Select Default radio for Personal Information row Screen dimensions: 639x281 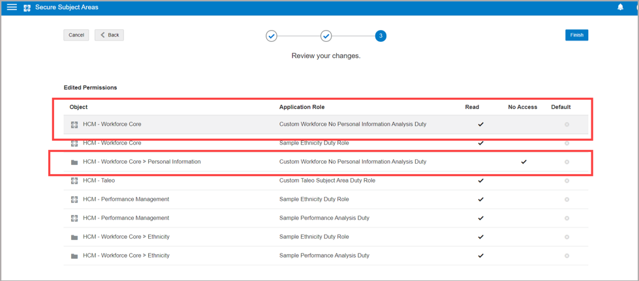tap(567, 162)
